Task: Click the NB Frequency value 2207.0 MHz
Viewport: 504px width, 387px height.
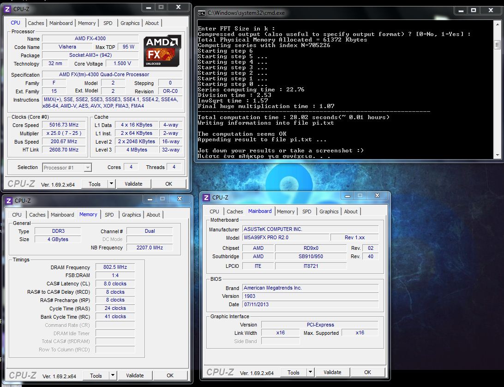Action: [150, 248]
